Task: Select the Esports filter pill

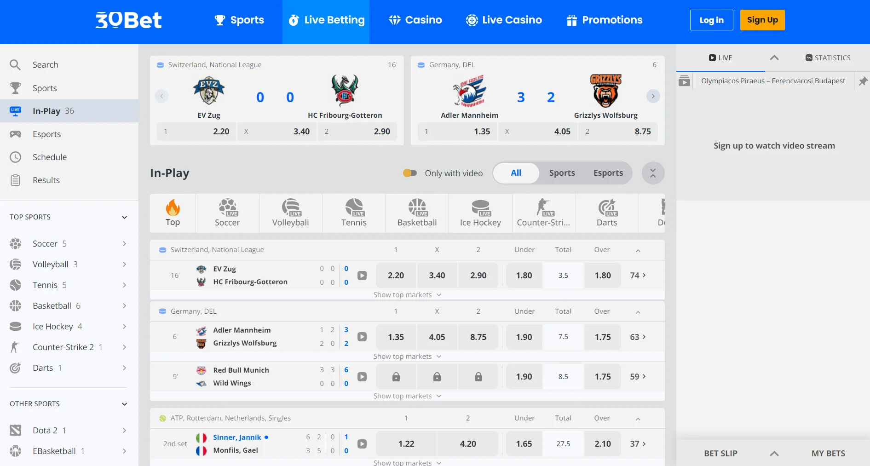Action: click(x=608, y=173)
